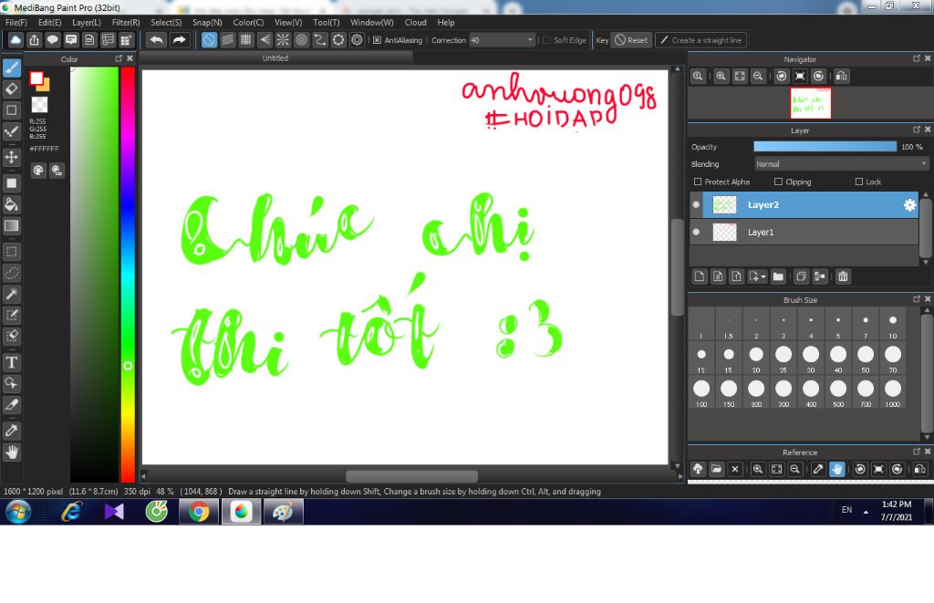The height and width of the screenshot is (603, 934).
Task: Toggle Reference panel hand tool
Action: coord(837,469)
